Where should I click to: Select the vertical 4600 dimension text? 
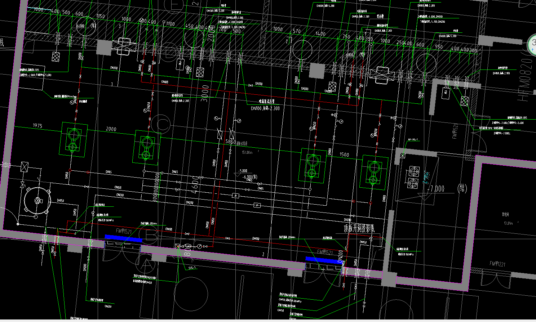pos(195,185)
